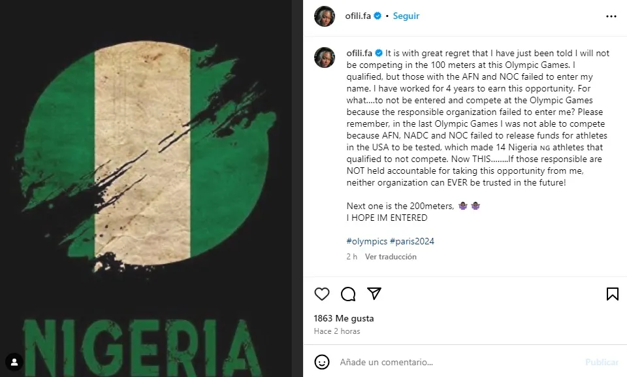Click Ver traducción to translate caption

[x=391, y=257]
